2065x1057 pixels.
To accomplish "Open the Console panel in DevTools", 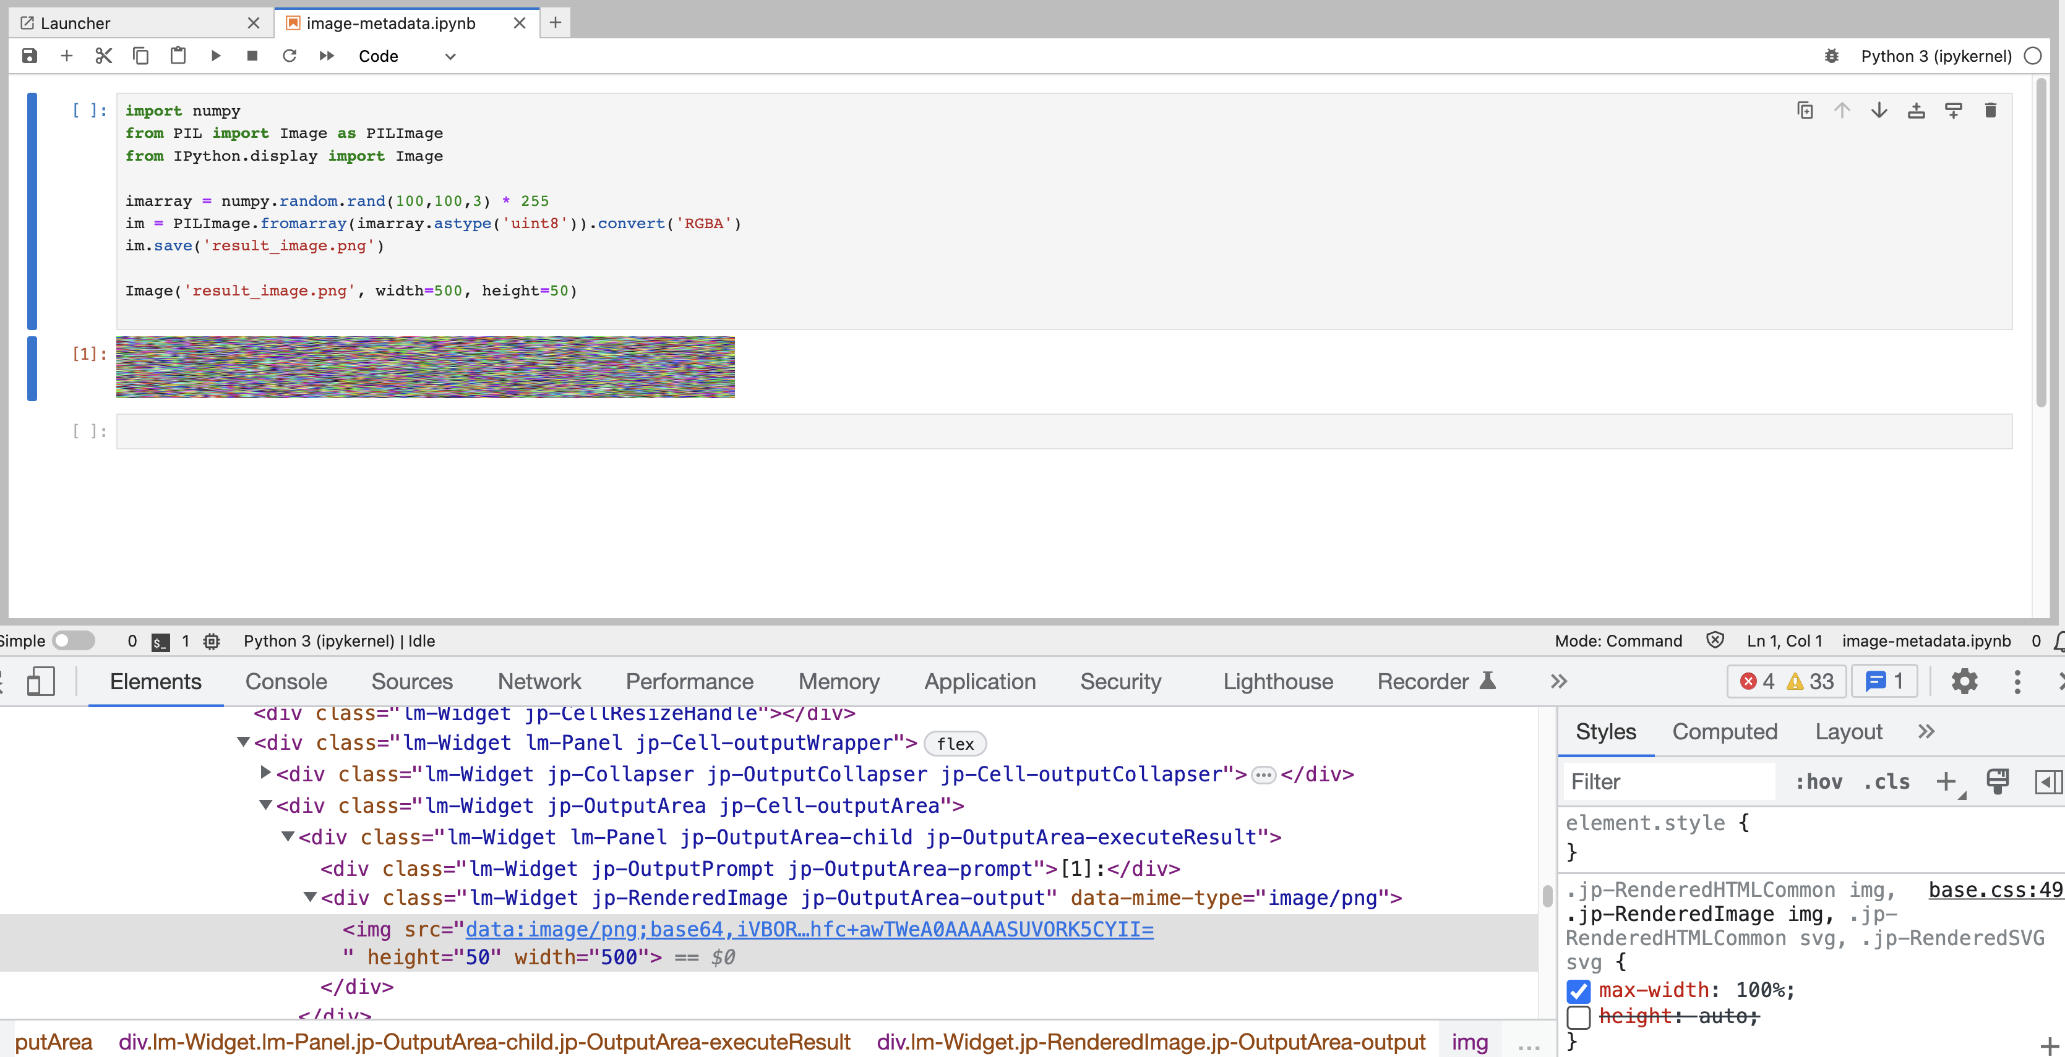I will pyautogui.click(x=285, y=681).
